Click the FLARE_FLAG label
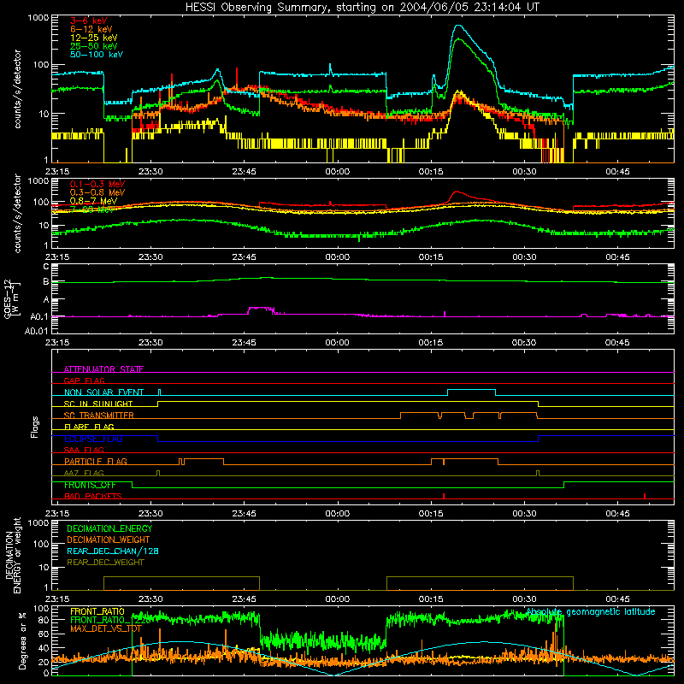The width and height of the screenshot is (684, 684). coord(89,427)
